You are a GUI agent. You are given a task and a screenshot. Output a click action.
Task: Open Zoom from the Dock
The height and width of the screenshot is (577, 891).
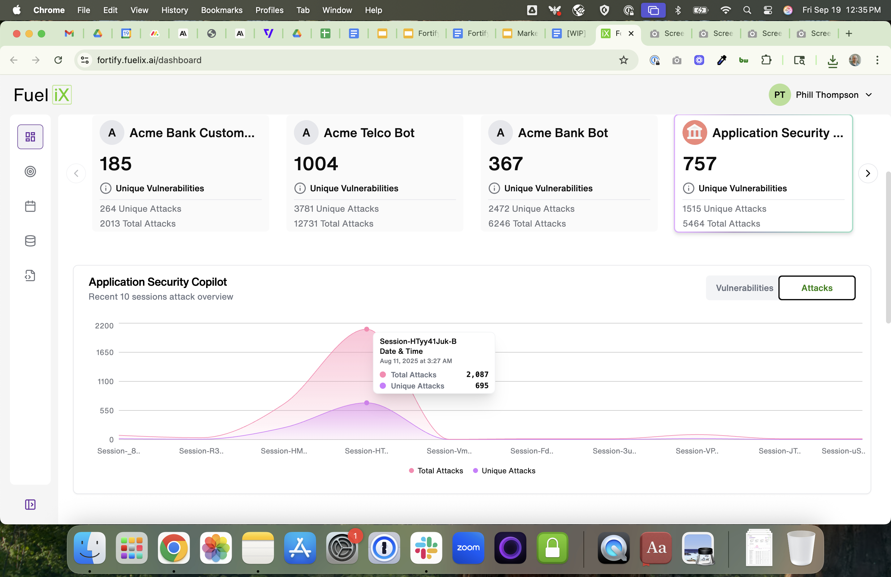click(468, 548)
